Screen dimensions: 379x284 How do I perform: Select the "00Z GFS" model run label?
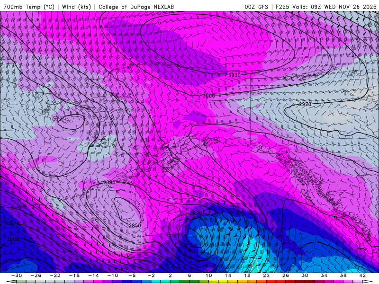[x=256, y=7]
